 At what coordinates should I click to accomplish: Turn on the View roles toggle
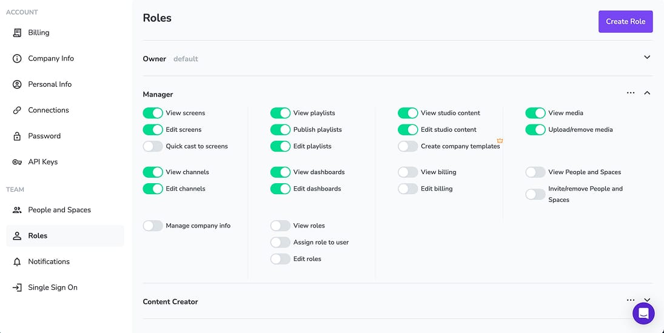coord(280,226)
